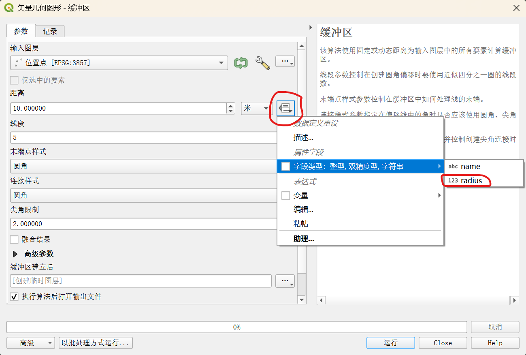Open advanced options wrench icon
The image size is (526, 355).
263,63
